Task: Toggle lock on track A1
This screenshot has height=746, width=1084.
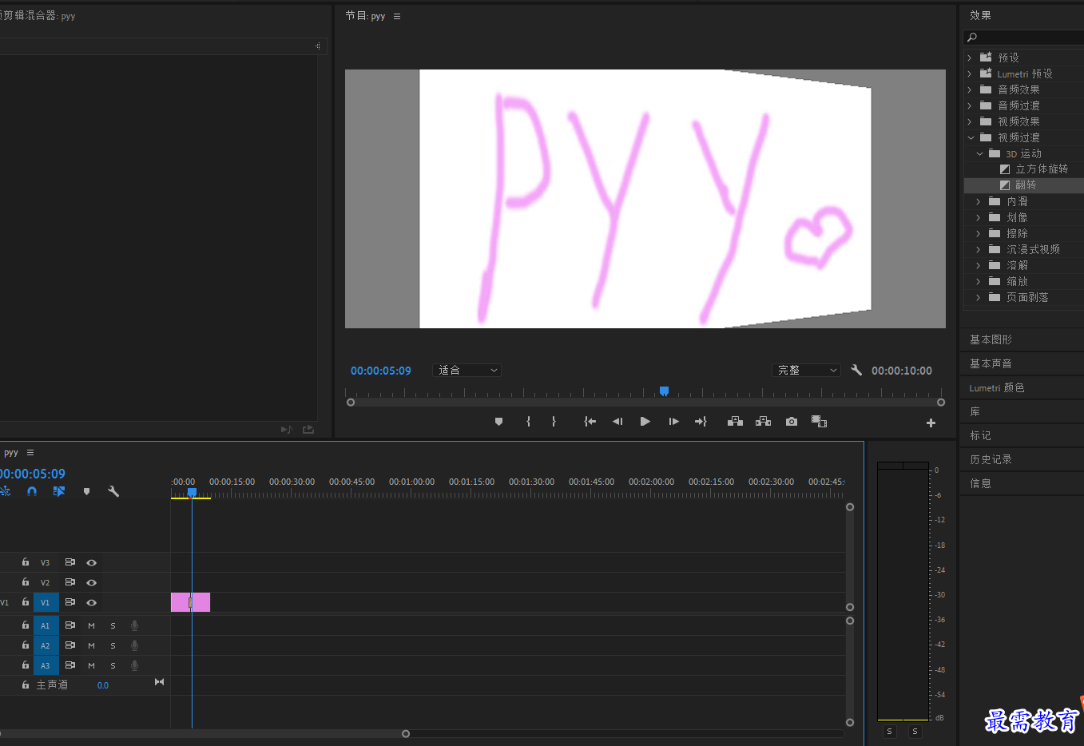Action: pyautogui.click(x=26, y=625)
